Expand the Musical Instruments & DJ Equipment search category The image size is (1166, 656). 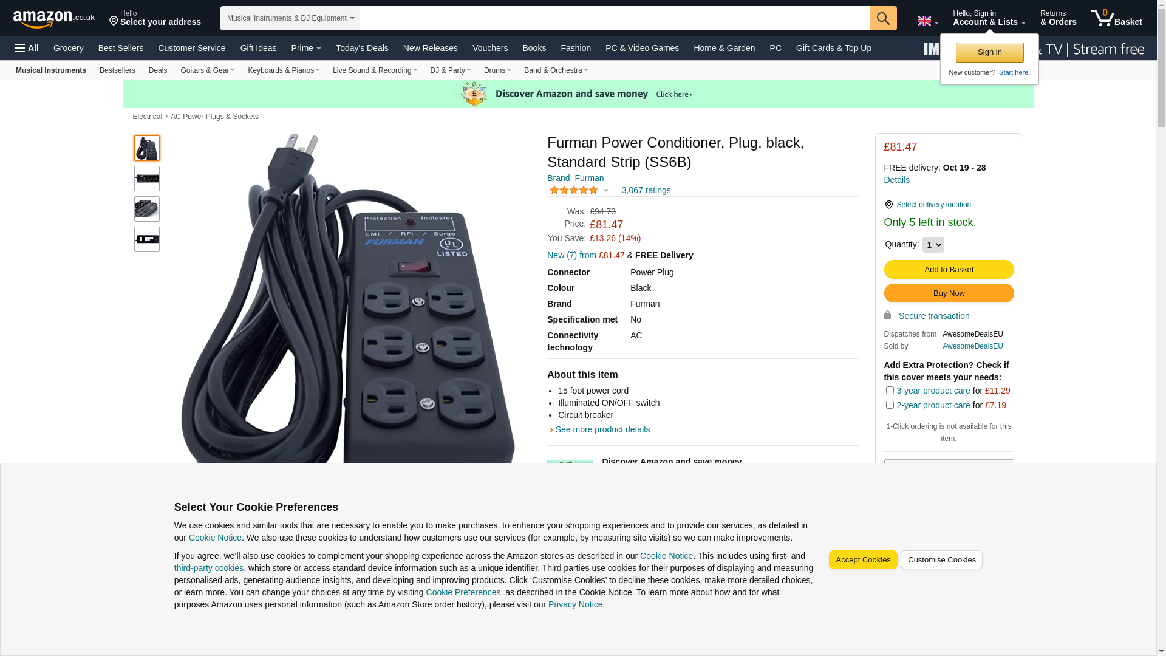(x=290, y=18)
